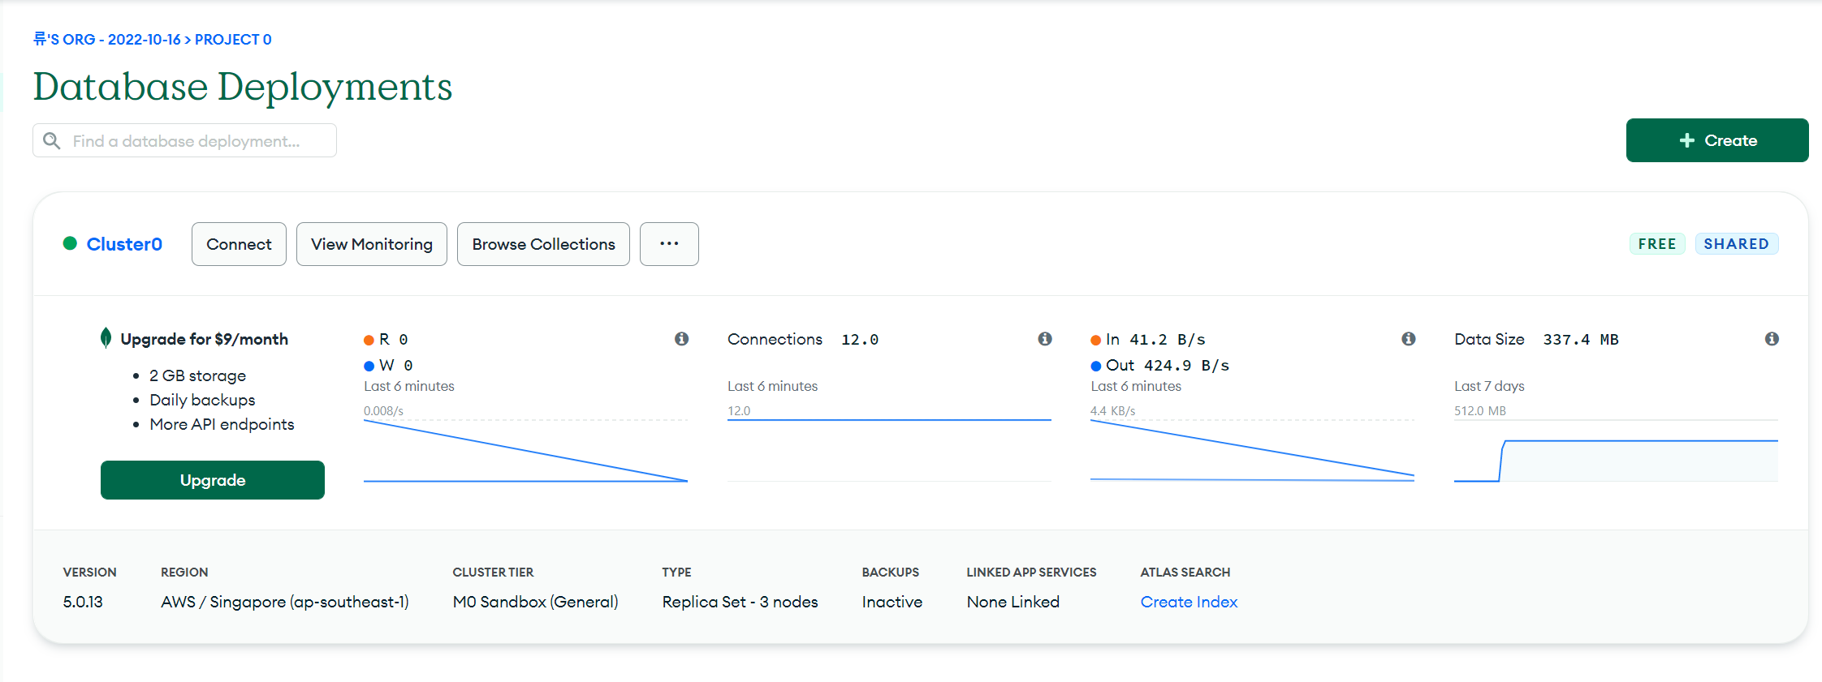Click the 4.4 KB/s axis label
The width and height of the screenshot is (1822, 682).
1113,410
